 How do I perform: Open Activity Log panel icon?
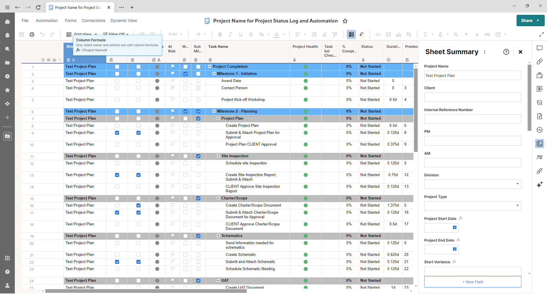[x=540, y=130]
